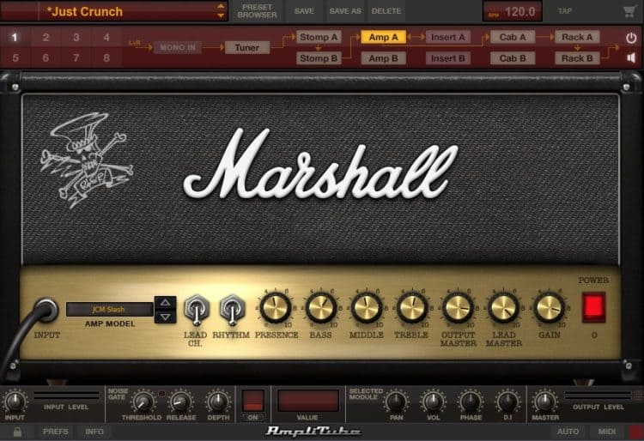This screenshot has height=441, width=644.
Task: Select the Stomp A module
Action: [319, 38]
